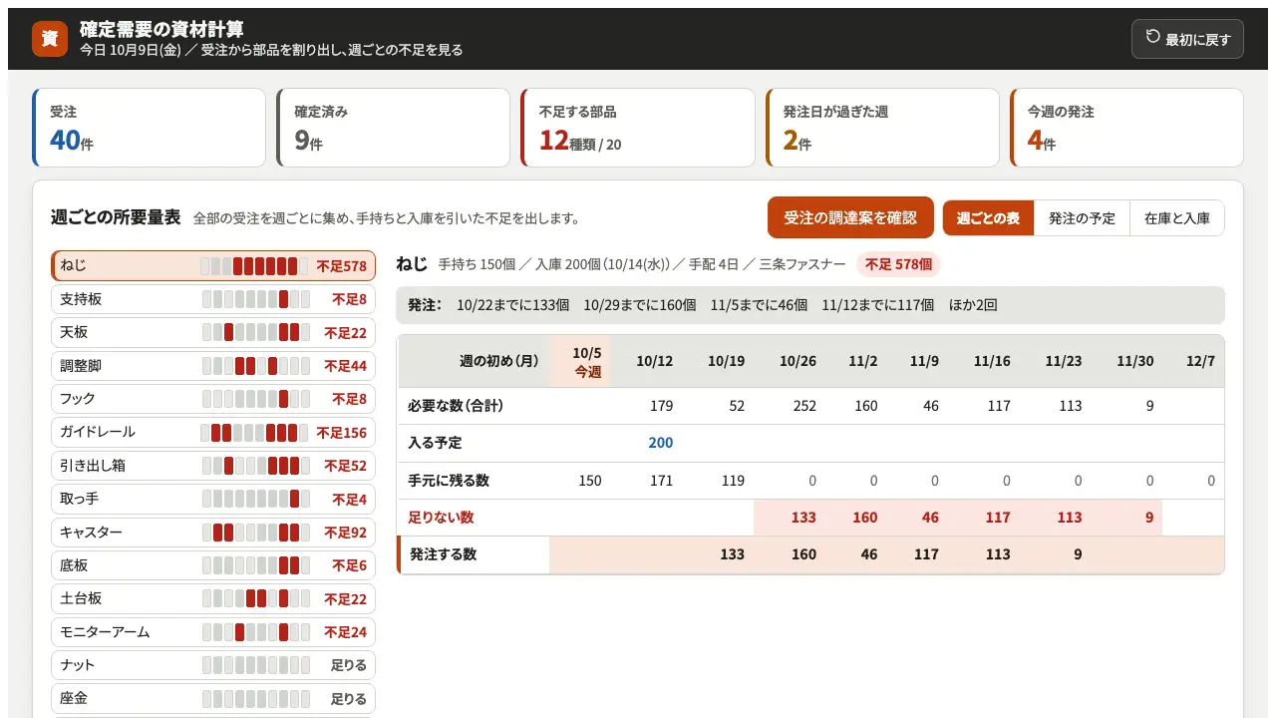Viewport: 1276px width, 718px height.
Task: Click the 入る予定 value 200
Action: click(x=660, y=443)
